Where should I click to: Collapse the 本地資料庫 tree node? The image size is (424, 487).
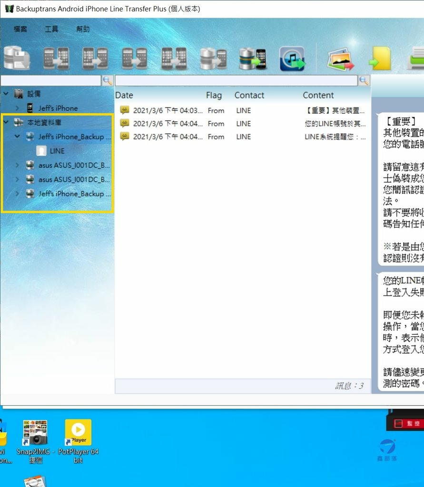tap(6, 122)
